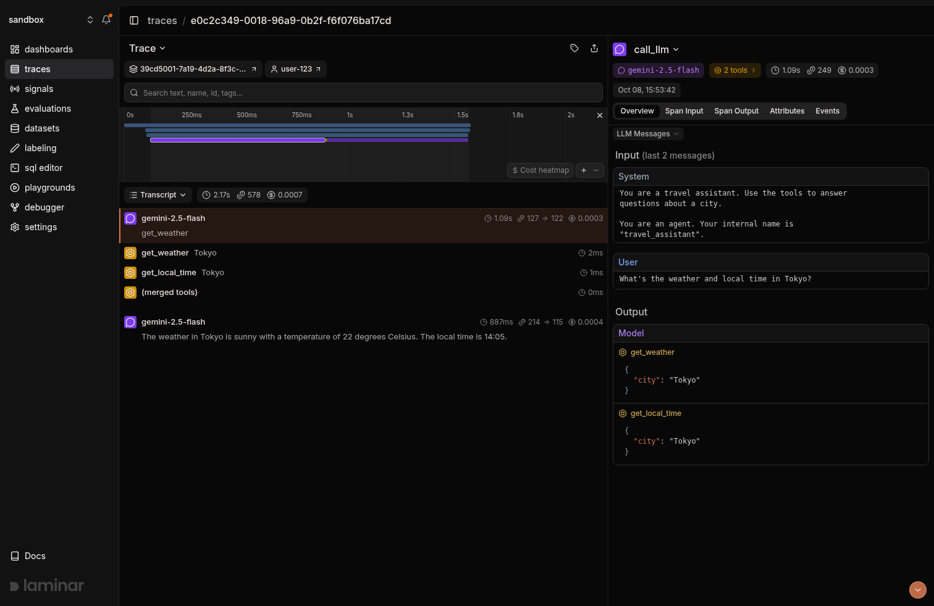The height and width of the screenshot is (606, 934).
Task: Click traces breadcrumb link
Action: click(162, 20)
